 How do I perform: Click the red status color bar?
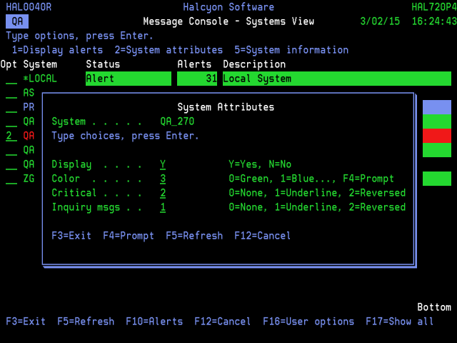click(x=436, y=136)
